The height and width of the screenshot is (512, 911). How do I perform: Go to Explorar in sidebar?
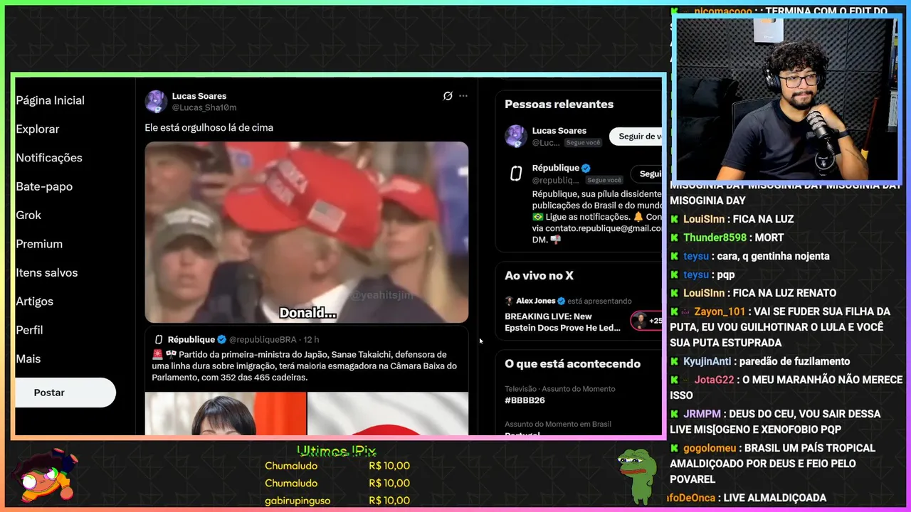pyautogui.click(x=38, y=129)
